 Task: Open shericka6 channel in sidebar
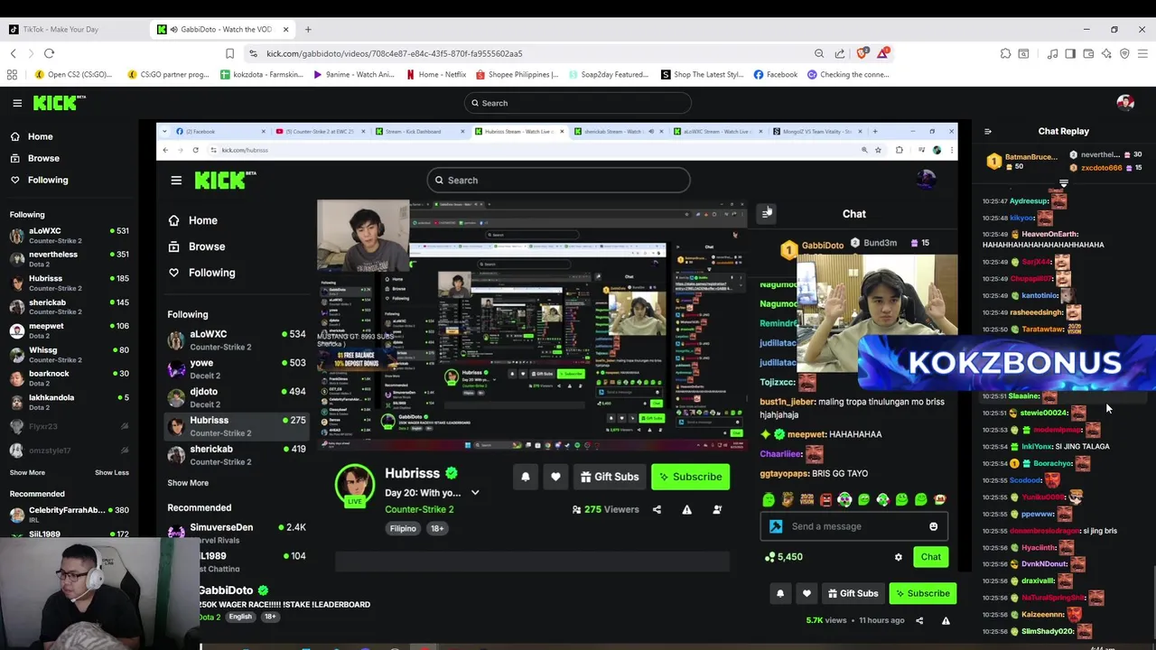[x=70, y=307]
